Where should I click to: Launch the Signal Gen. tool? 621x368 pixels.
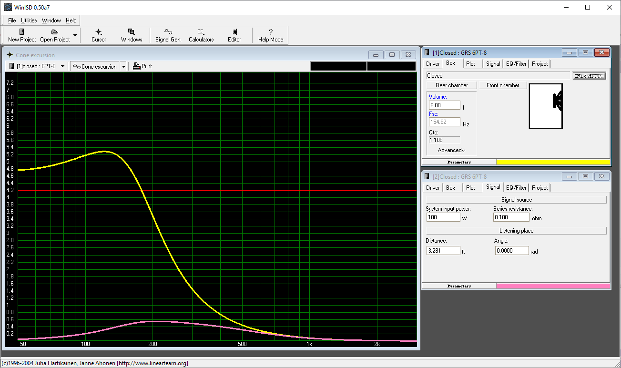click(x=168, y=35)
